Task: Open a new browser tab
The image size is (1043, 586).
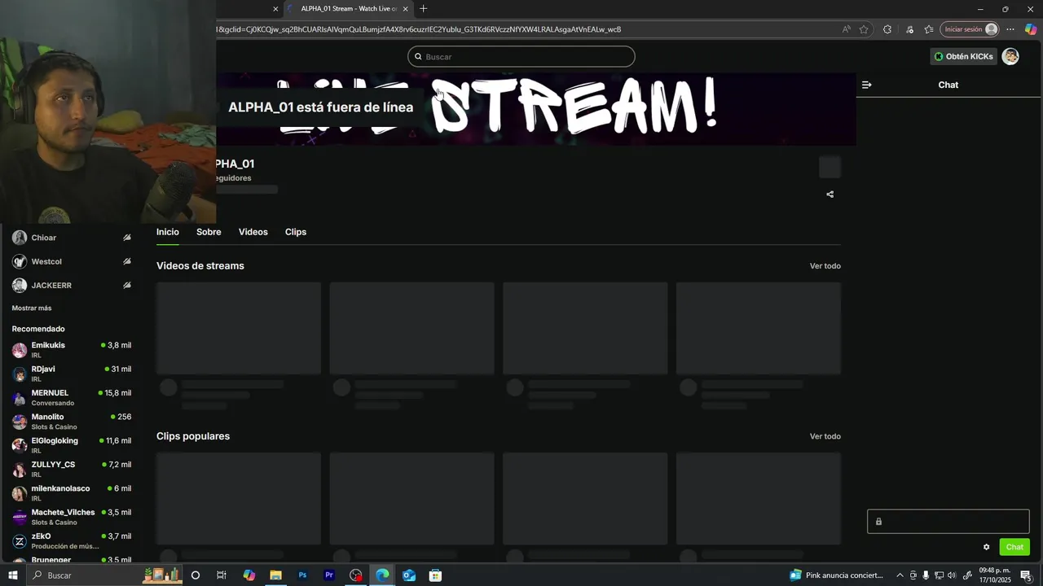Action: click(x=423, y=9)
